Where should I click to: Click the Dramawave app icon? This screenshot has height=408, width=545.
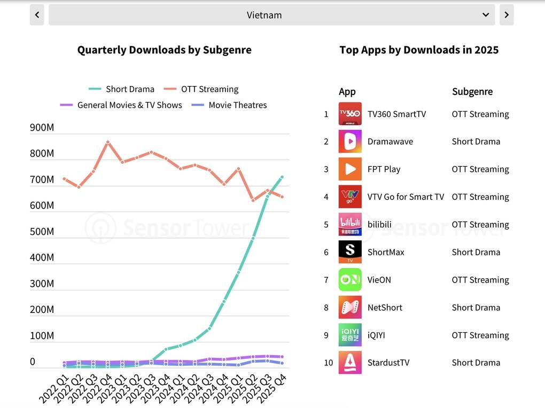coord(350,142)
